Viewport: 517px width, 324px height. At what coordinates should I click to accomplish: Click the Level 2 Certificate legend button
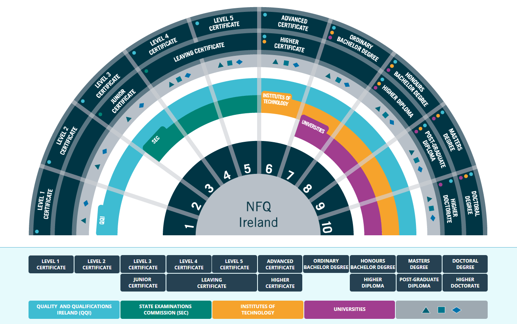pyautogui.click(x=97, y=264)
